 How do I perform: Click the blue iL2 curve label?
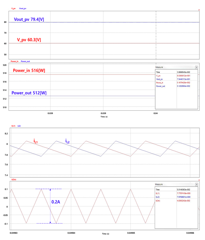68,141
